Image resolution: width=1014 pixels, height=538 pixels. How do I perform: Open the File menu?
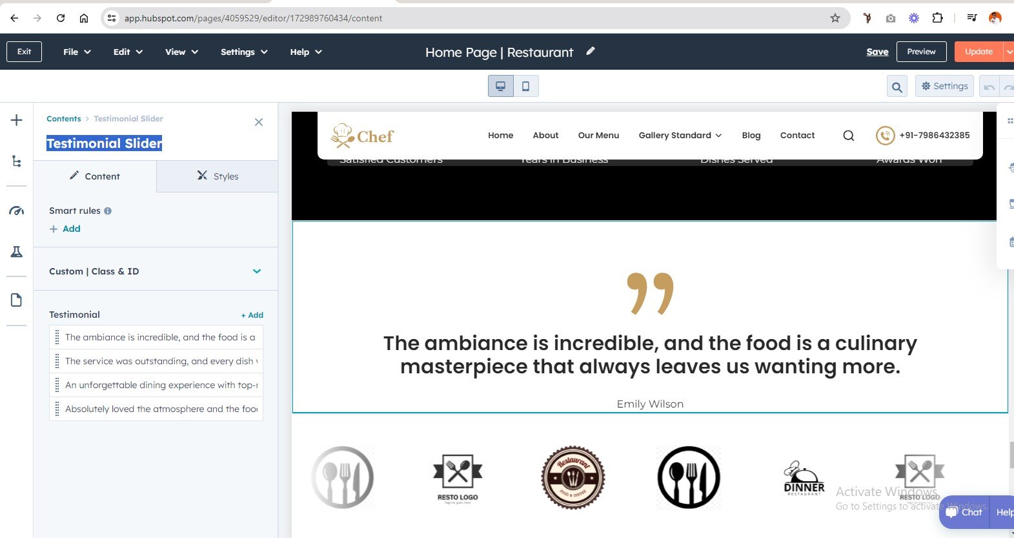[x=77, y=52]
